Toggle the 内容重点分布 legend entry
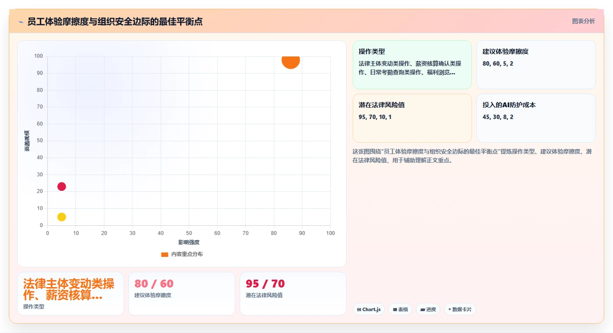This screenshot has width=613, height=333. (x=182, y=254)
